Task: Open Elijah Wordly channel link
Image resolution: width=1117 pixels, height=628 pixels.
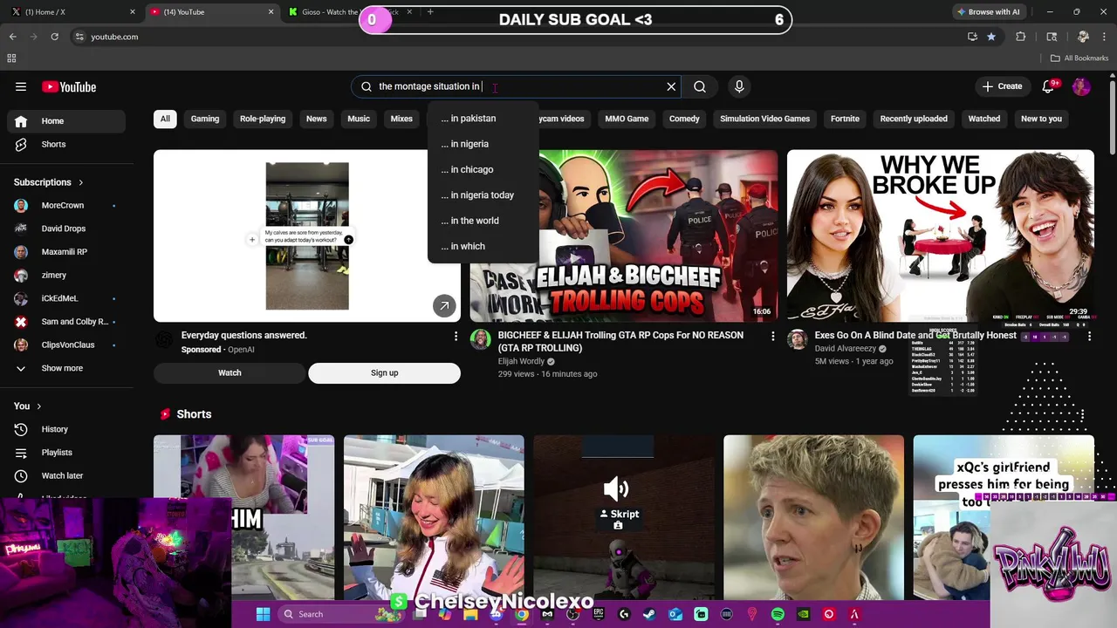Action: point(521,361)
